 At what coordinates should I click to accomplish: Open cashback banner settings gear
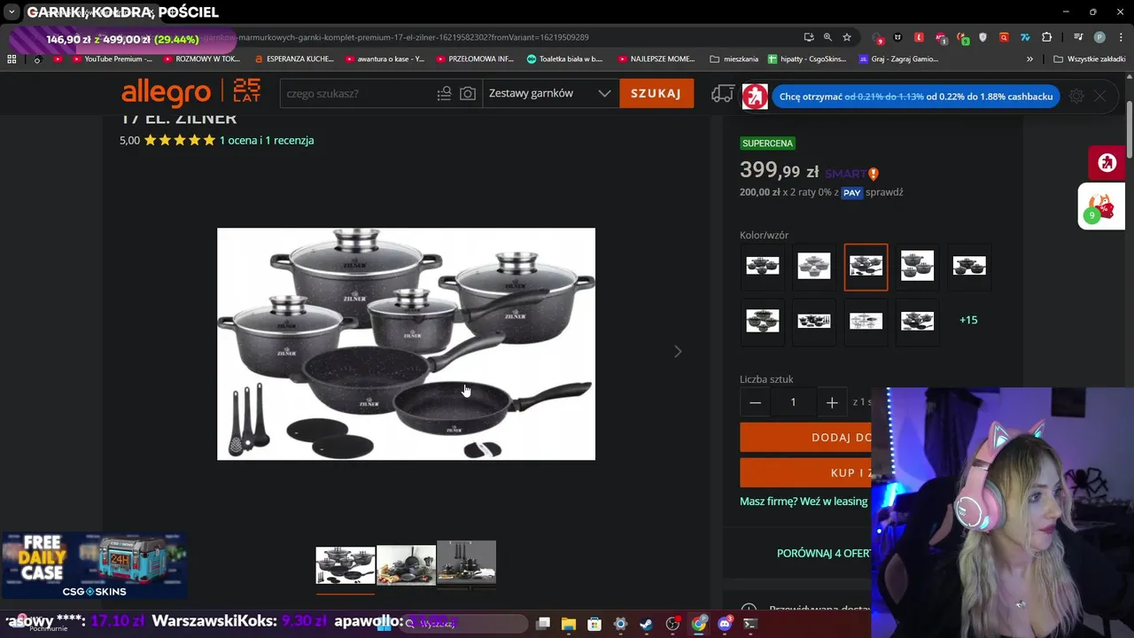pyautogui.click(x=1076, y=97)
